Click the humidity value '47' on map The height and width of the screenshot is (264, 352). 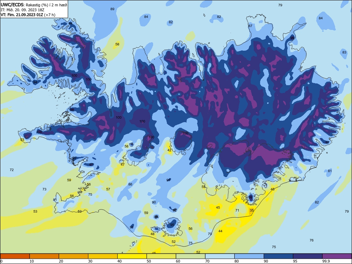[x=122, y=164]
